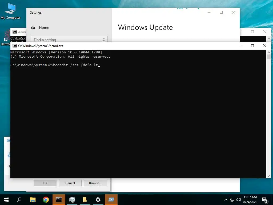Minimize the cmd.exe window
Image resolution: width=273 pixels, height=205 pixels.
pyautogui.click(x=240, y=46)
